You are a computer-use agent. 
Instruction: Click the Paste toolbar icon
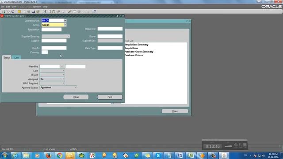[x=54, y=11]
